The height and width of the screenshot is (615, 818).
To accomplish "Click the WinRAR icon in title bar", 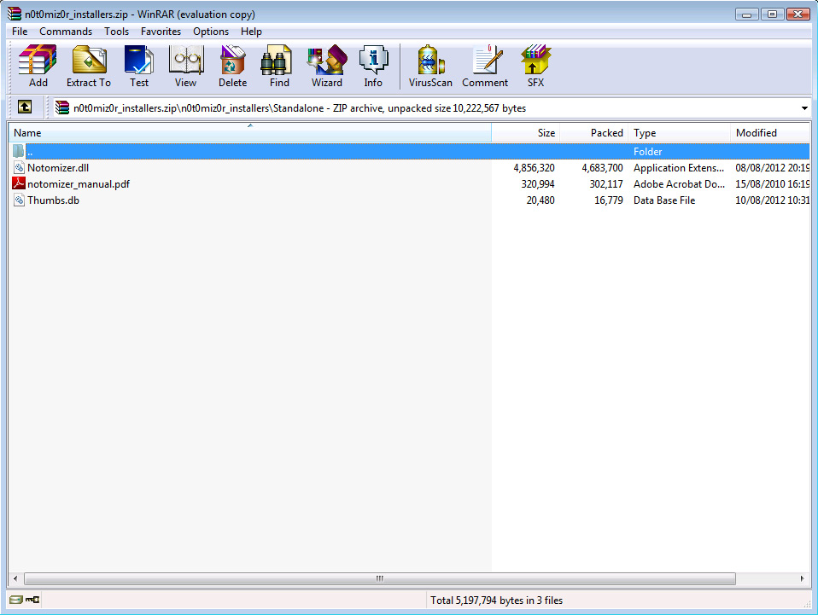I will (x=14, y=14).
